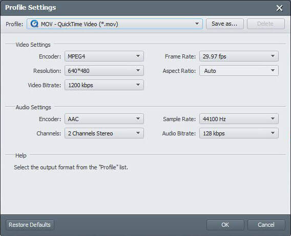
Task: Open the Profile dropdown list
Action: pos(115,24)
